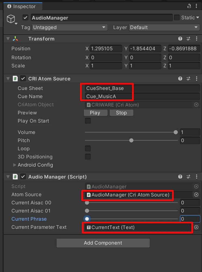
Task: Click object picker for Script field
Action: coord(196,186)
